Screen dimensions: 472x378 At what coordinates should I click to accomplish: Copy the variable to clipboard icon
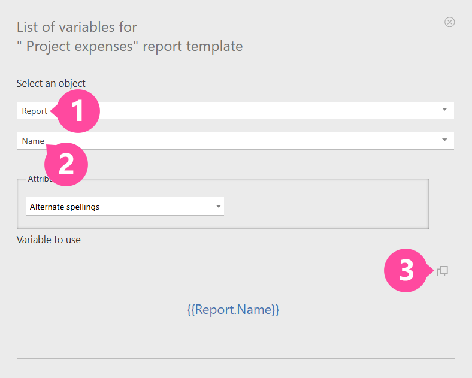[x=443, y=271]
